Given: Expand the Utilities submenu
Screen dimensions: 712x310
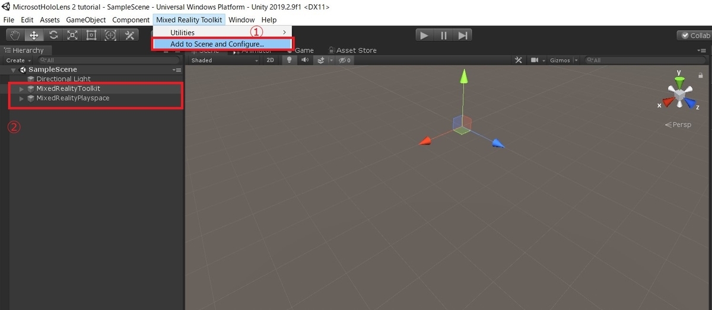Looking at the screenshot, I should [223, 32].
